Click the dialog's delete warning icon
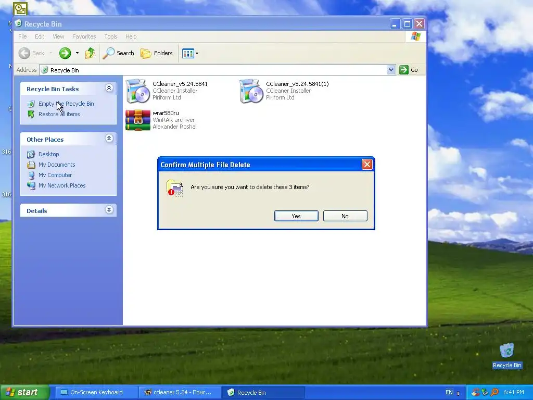Image resolution: width=533 pixels, height=400 pixels. click(175, 188)
